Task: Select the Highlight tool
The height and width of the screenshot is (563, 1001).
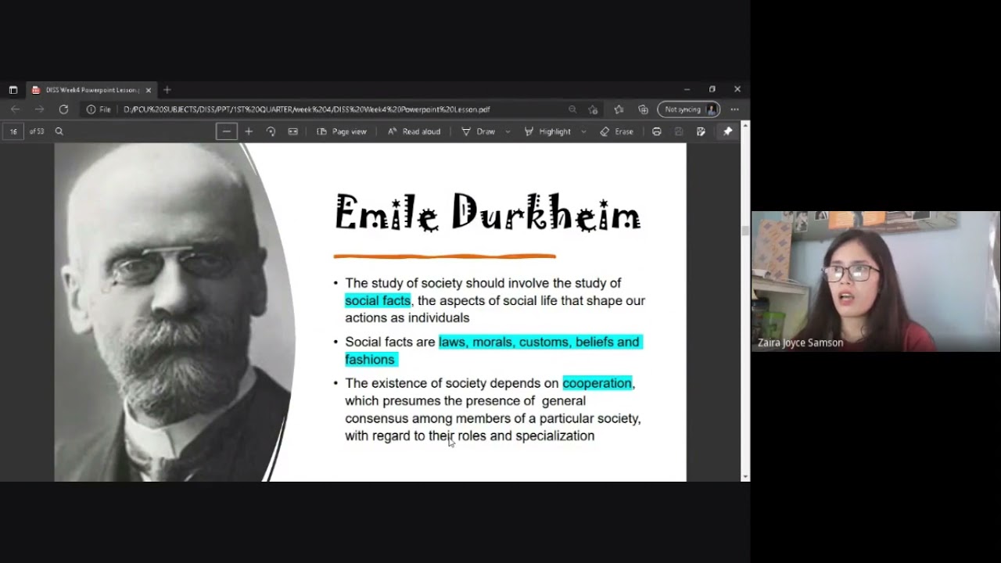Action: pos(547,131)
